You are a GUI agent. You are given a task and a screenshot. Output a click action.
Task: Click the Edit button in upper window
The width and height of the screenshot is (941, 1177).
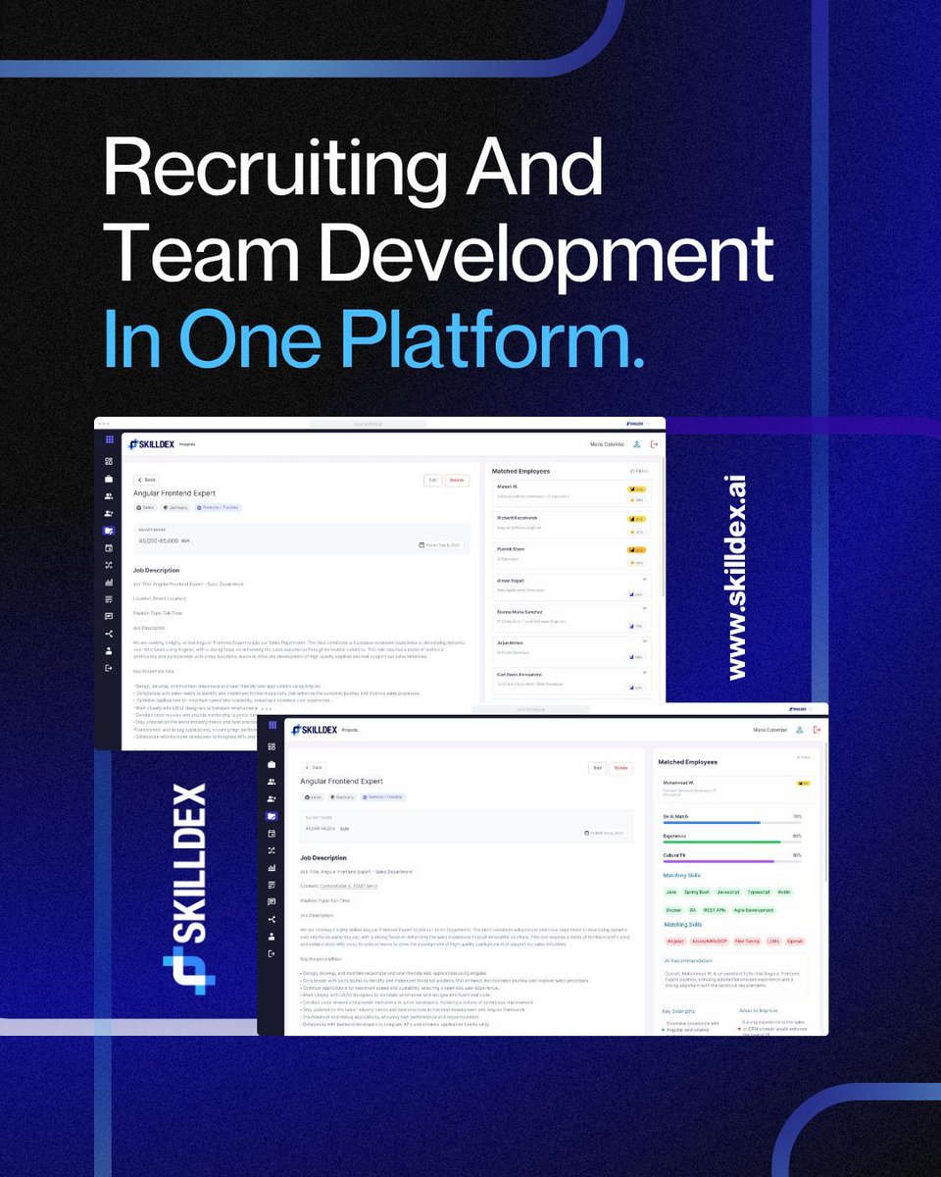432,480
